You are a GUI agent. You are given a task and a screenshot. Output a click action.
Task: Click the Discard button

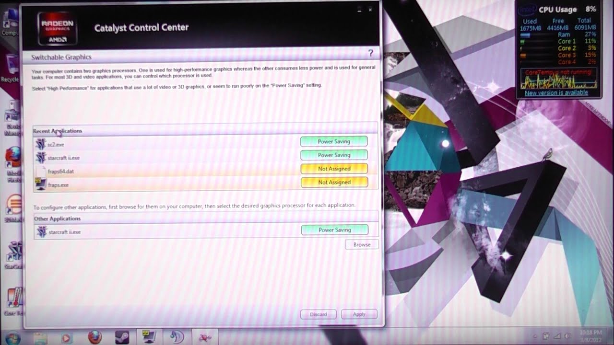tap(319, 314)
